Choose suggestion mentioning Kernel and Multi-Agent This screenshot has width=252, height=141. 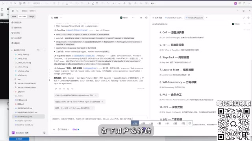(x=80, y=101)
